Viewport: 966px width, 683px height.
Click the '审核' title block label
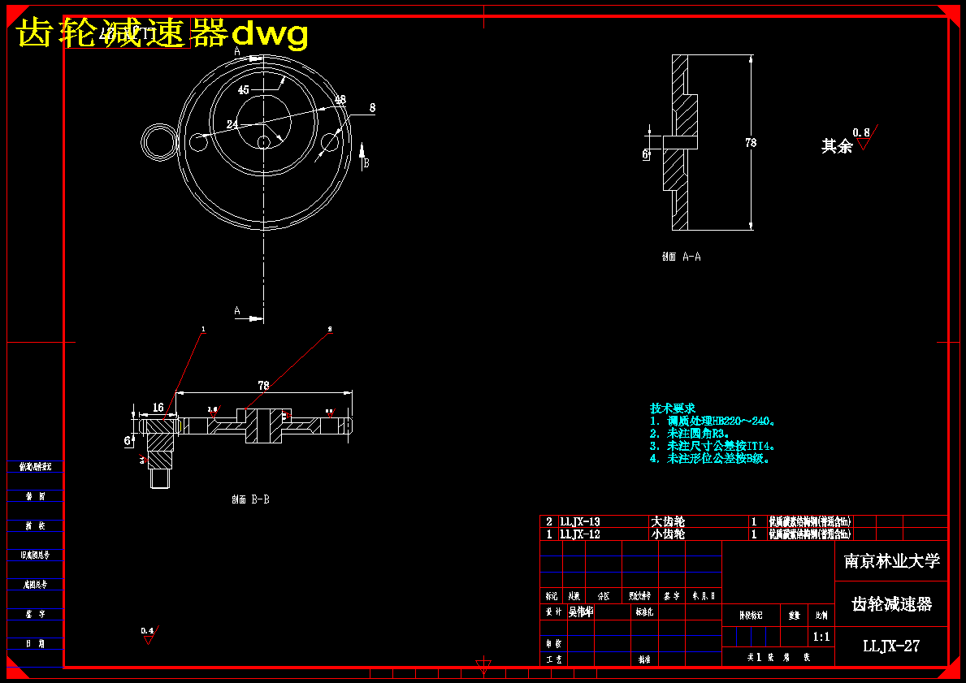[x=553, y=643]
